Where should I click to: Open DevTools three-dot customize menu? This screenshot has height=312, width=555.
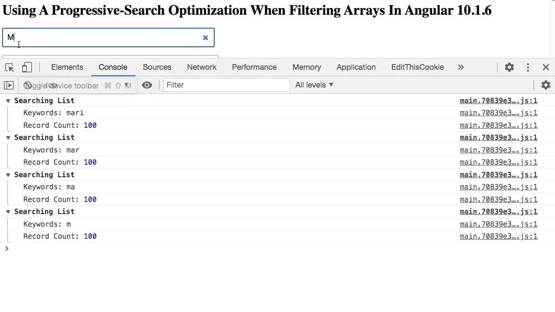(x=528, y=67)
